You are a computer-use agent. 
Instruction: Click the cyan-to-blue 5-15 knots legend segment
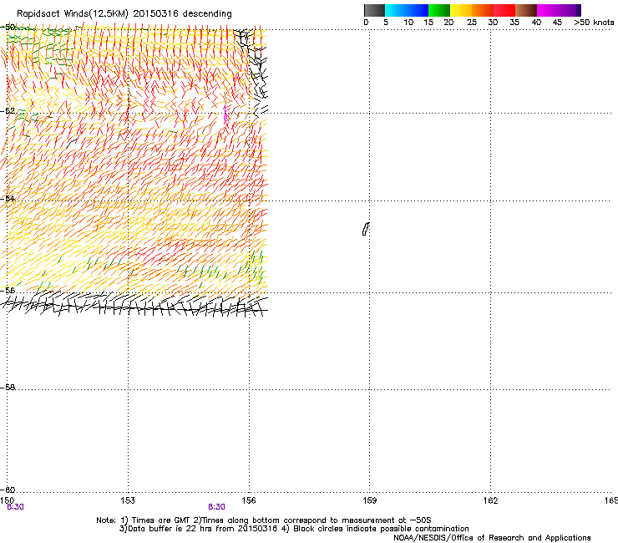(407, 10)
